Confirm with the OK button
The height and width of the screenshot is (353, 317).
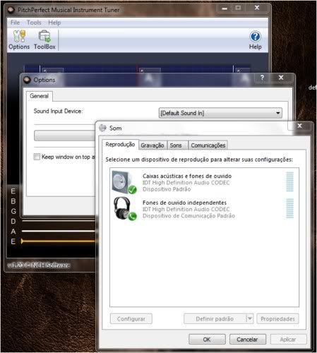(207, 340)
